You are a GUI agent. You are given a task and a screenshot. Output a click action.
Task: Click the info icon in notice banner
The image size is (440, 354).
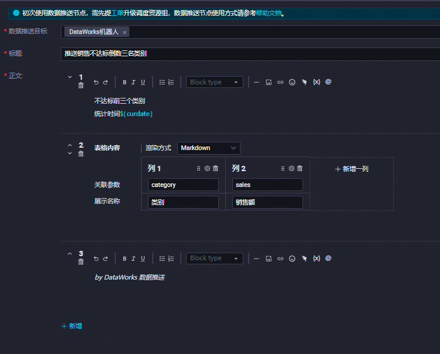[x=16, y=13]
